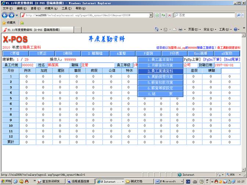Click the browser Back arrow button
Screen dimensions: 247x185
point(5,15)
